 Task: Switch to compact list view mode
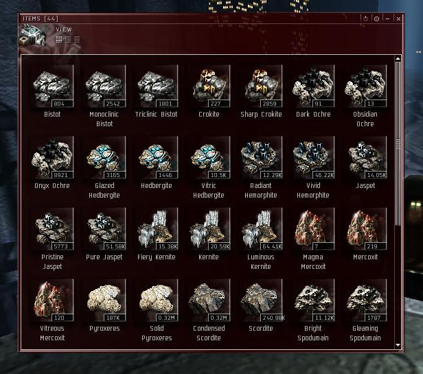[x=77, y=40]
